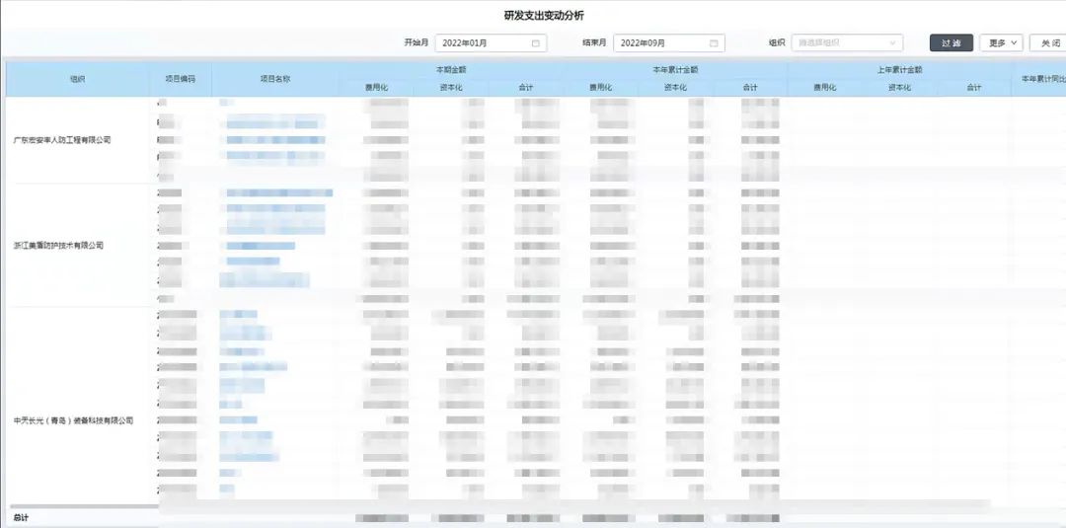Click the 总计 total row label
Screen dimensions: 1066x528
pyautogui.click(x=21, y=518)
